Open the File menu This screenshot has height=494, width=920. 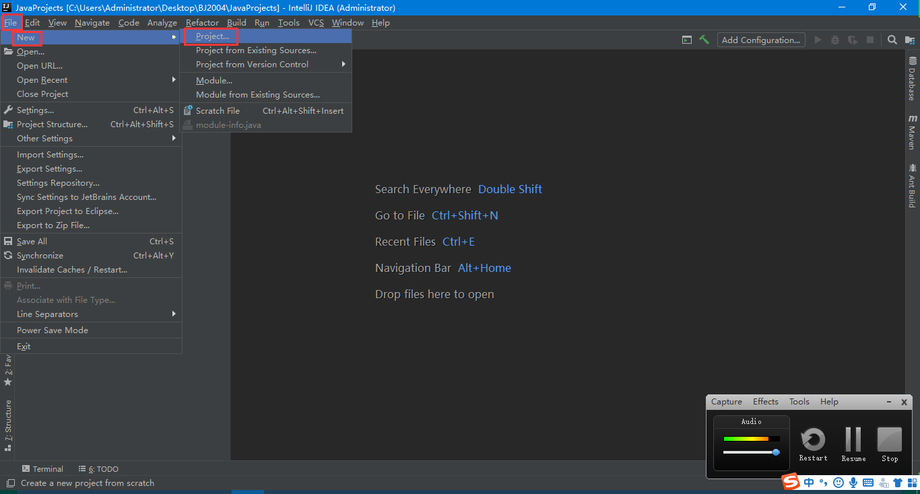10,22
